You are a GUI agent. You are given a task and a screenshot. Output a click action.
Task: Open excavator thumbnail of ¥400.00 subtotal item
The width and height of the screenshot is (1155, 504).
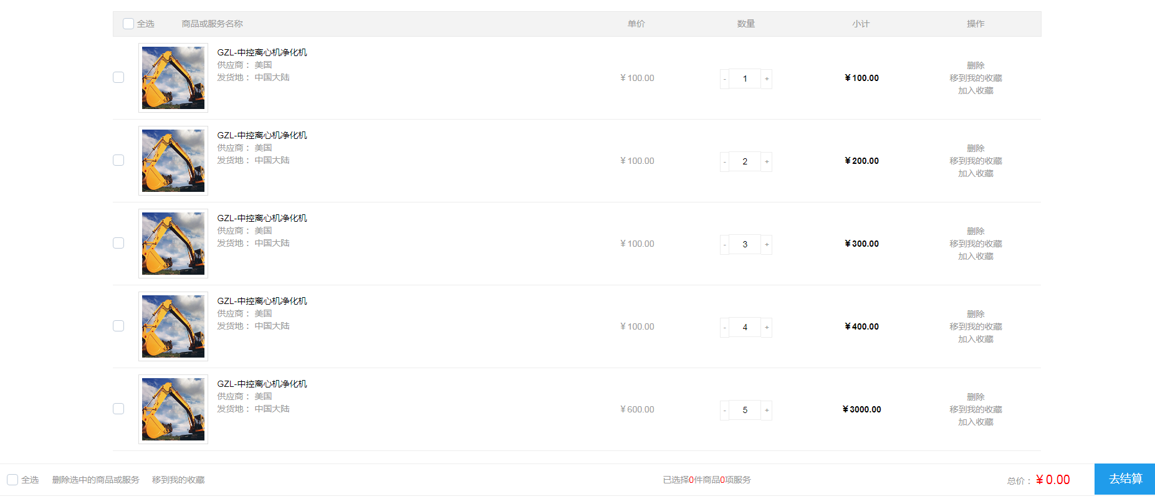[x=173, y=326]
